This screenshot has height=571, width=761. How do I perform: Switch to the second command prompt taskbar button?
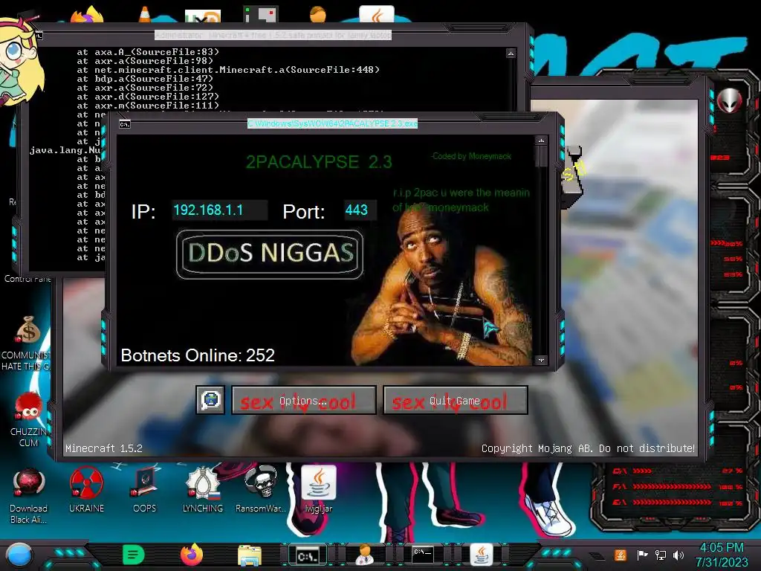pyautogui.click(x=423, y=554)
